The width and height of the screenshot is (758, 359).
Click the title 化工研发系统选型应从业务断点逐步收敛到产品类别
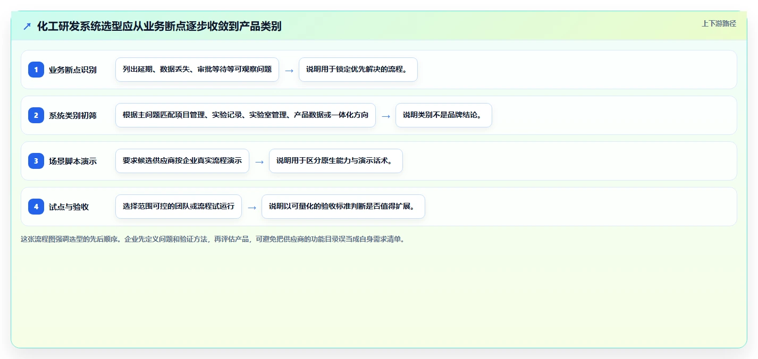click(159, 26)
